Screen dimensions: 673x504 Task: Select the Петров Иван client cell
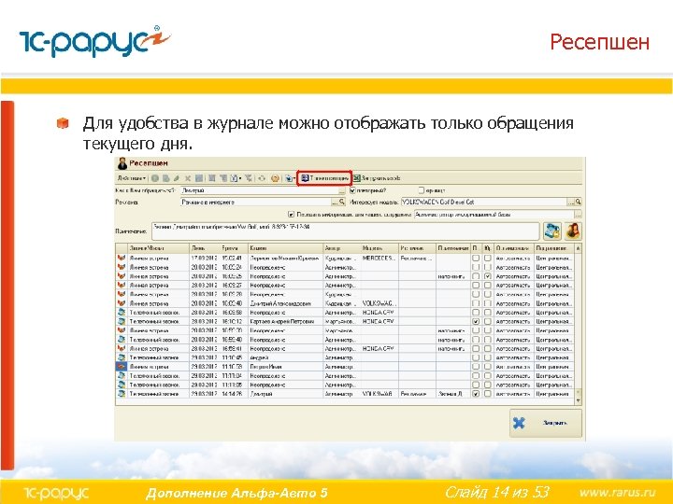tap(285, 367)
